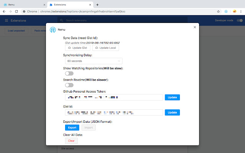Click the Site access text behind dialog
This screenshot has width=245, height=153.
[x=67, y=149]
